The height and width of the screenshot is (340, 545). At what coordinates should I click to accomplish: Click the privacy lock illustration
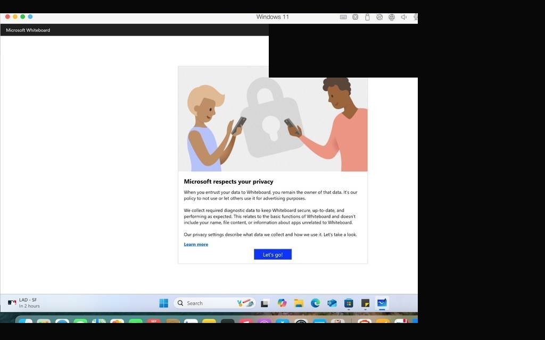(x=272, y=118)
